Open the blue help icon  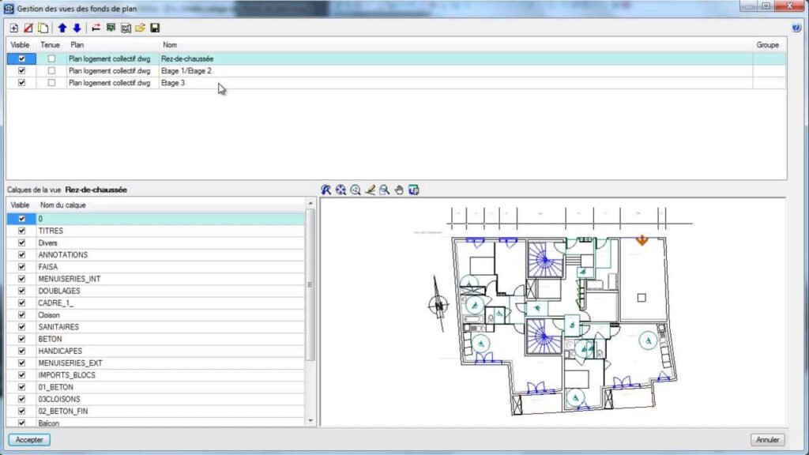796,28
